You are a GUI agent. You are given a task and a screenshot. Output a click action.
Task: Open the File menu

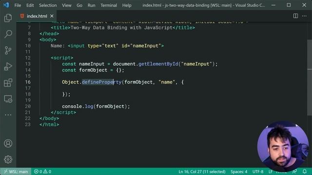click(x=18, y=5)
